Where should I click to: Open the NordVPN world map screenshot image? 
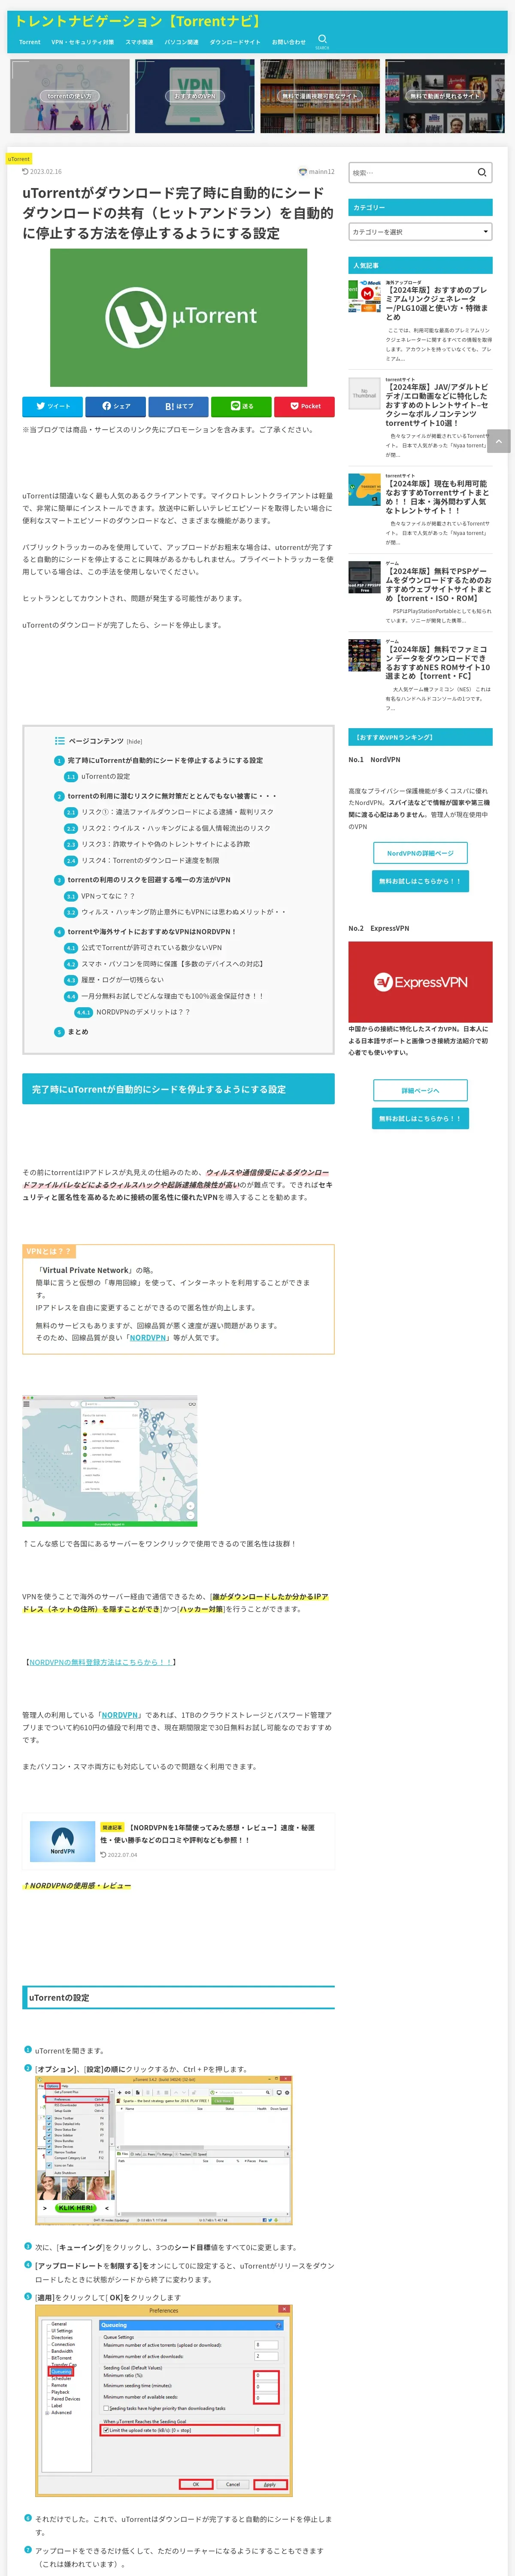[110, 1461]
